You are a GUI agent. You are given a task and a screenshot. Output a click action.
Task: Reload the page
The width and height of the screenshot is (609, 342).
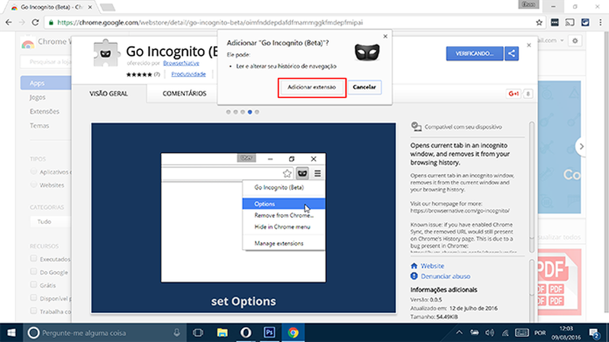(35, 22)
